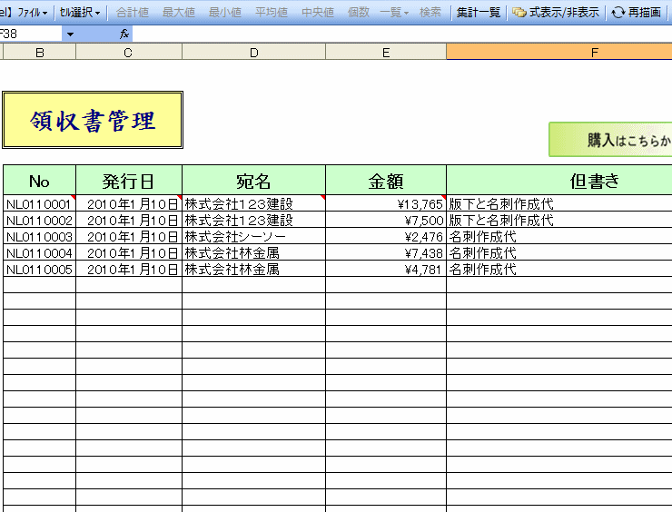The image size is (672, 512).
Task: Click the Name Box cell reference field
Action: pyautogui.click(x=32, y=34)
